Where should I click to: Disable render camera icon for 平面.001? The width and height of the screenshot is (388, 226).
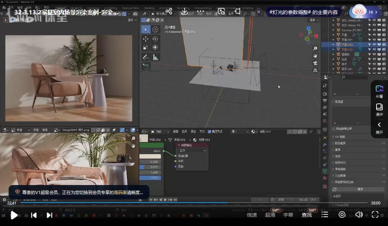tap(384, 40)
